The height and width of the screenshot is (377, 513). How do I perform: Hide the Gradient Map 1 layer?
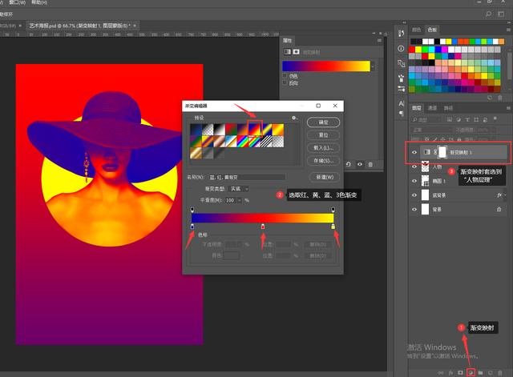(414, 152)
